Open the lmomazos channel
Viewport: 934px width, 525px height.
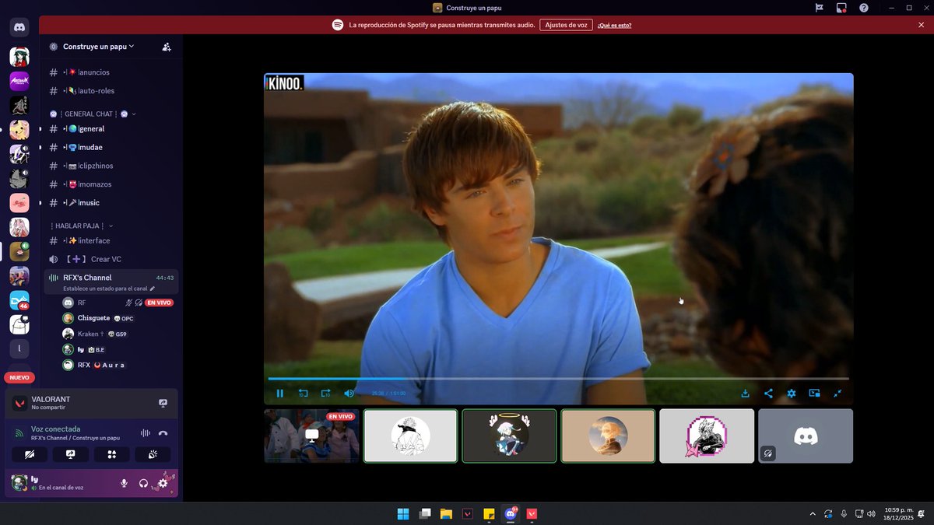point(112,184)
